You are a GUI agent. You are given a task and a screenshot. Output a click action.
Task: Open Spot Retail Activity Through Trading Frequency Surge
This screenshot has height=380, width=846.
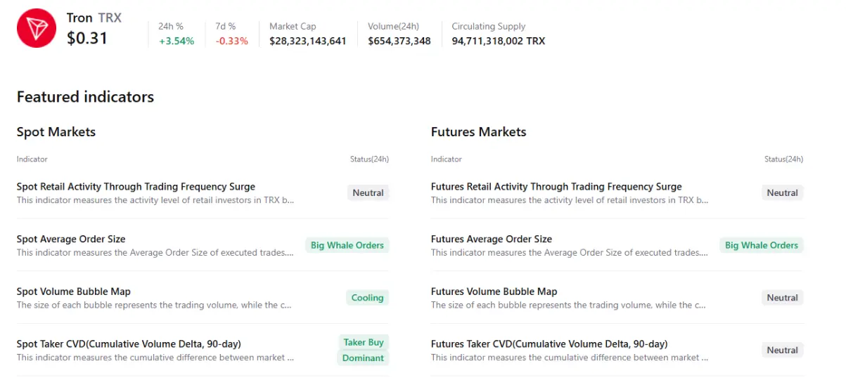point(136,187)
